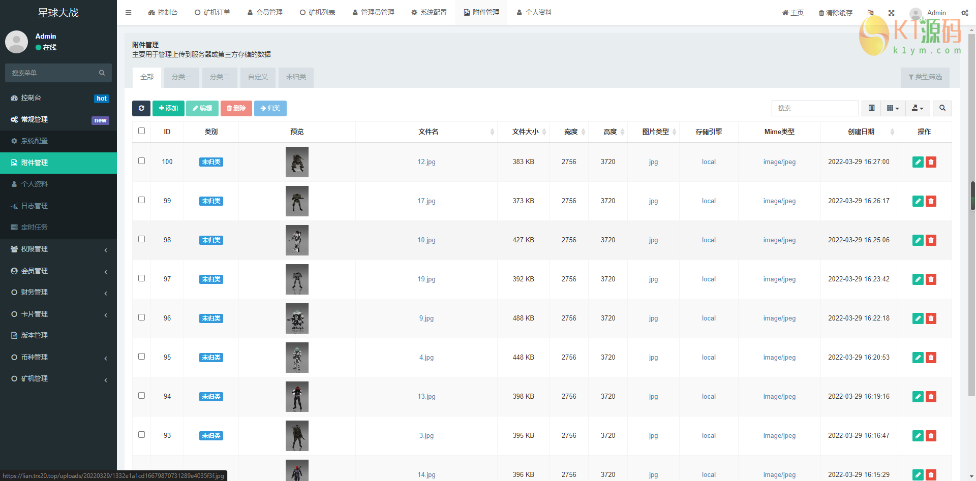
Task: Click the refresh table icon button
Action: 141,108
